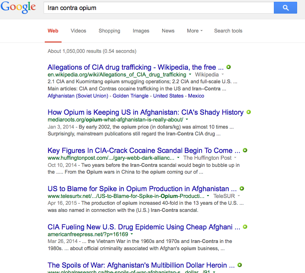The width and height of the screenshot is (305, 273).
Task: Open the Google logo home link
Action: [x=18, y=8]
